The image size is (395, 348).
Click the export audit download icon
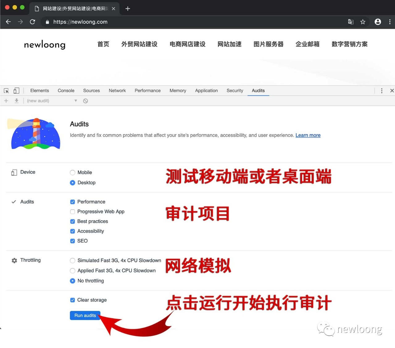coord(17,101)
